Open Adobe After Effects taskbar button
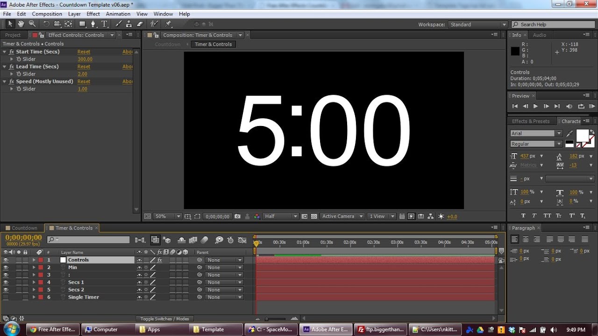Image resolution: width=598 pixels, height=336 pixels. [325, 329]
